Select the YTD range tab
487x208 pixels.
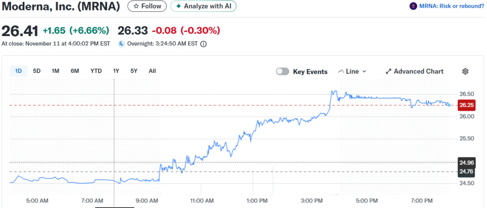[96, 71]
